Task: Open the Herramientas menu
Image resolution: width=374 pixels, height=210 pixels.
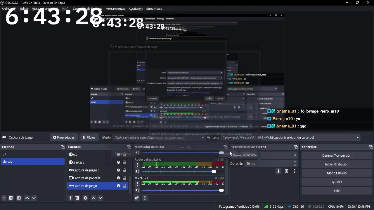Action: 115,9
